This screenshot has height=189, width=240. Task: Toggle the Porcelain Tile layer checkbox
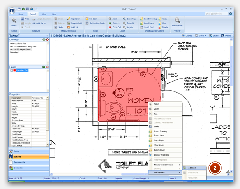click(11, 70)
